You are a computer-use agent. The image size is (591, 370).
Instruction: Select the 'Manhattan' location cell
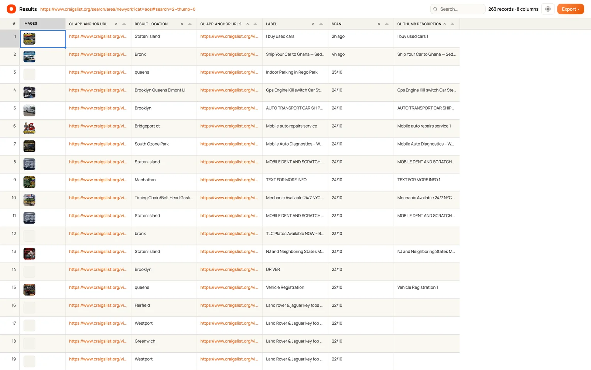(164, 182)
